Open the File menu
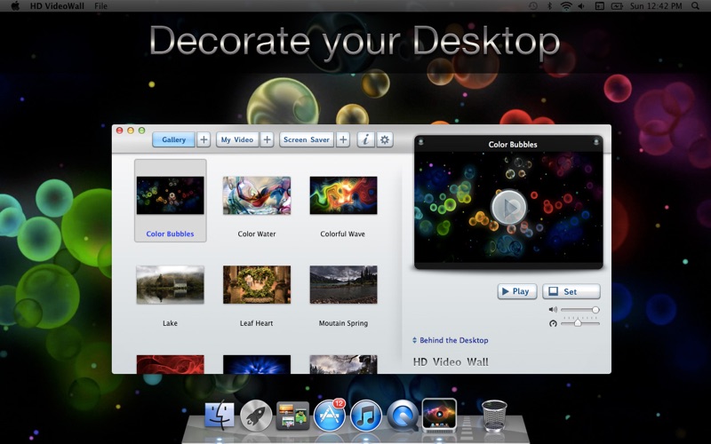Viewport: 711px width, 444px height. coord(100,6)
